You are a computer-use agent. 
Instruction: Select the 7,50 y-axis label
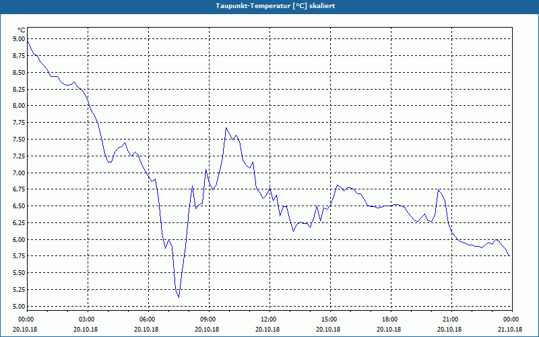tap(20, 140)
